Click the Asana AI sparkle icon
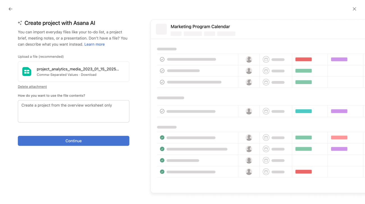Image resolution: width=365 pixels, height=204 pixels. [20, 23]
